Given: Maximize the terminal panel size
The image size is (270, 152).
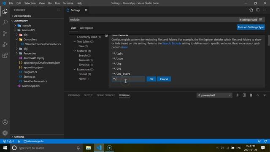Looking at the screenshot, I should (x=258, y=95).
